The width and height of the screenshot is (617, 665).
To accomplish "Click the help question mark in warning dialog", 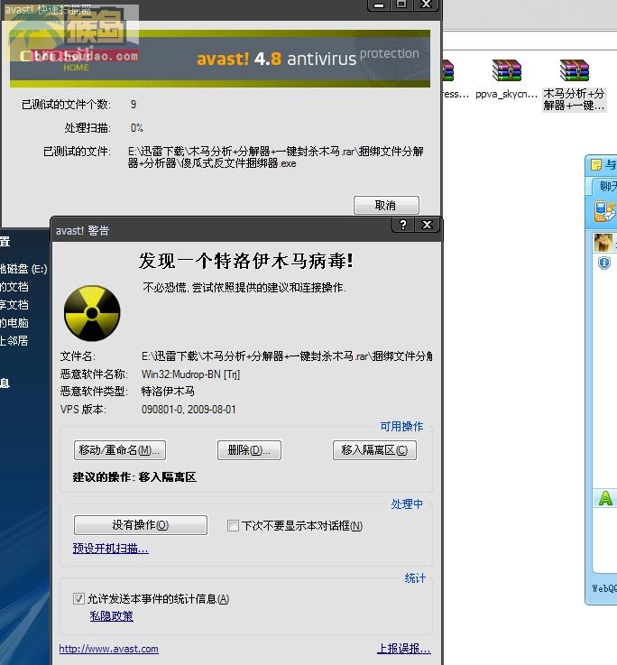I will coord(403,225).
